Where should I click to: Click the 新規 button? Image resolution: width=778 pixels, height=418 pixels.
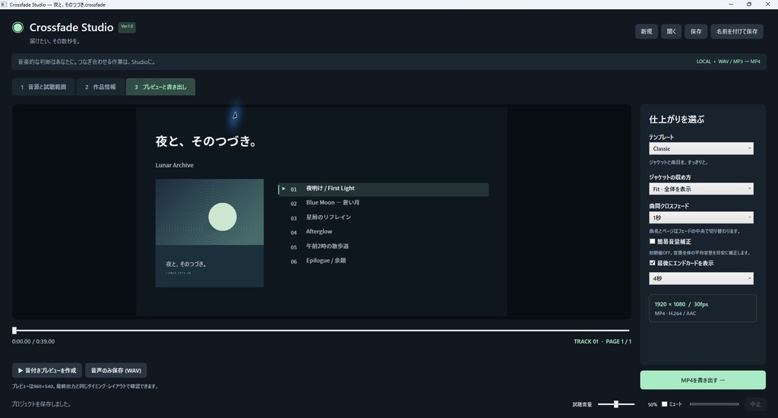pyautogui.click(x=646, y=31)
